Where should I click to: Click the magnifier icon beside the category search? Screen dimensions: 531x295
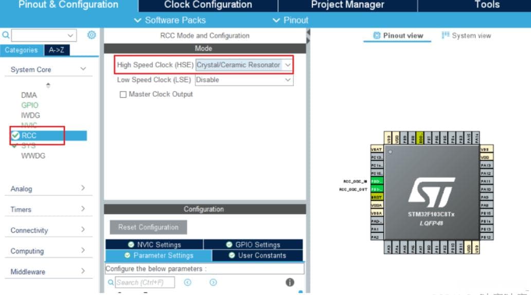(x=6, y=35)
